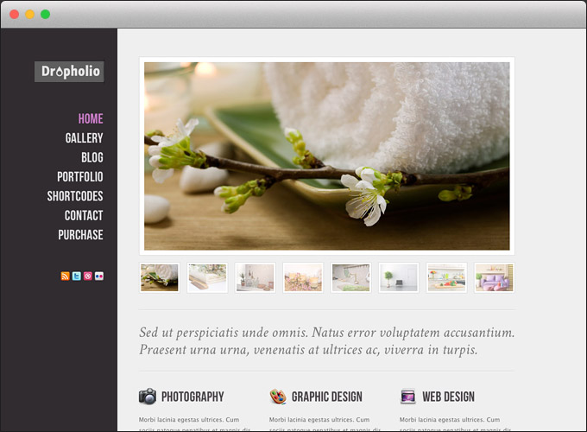Click the Purchase link in sidebar
The height and width of the screenshot is (432, 587).
click(x=80, y=235)
